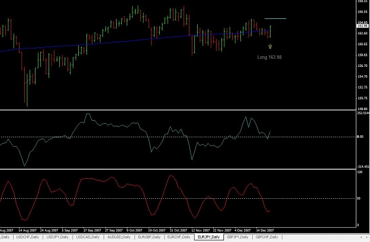Click the 14 Aug 2007 date label
The width and height of the screenshot is (370, 242).
pos(27,230)
